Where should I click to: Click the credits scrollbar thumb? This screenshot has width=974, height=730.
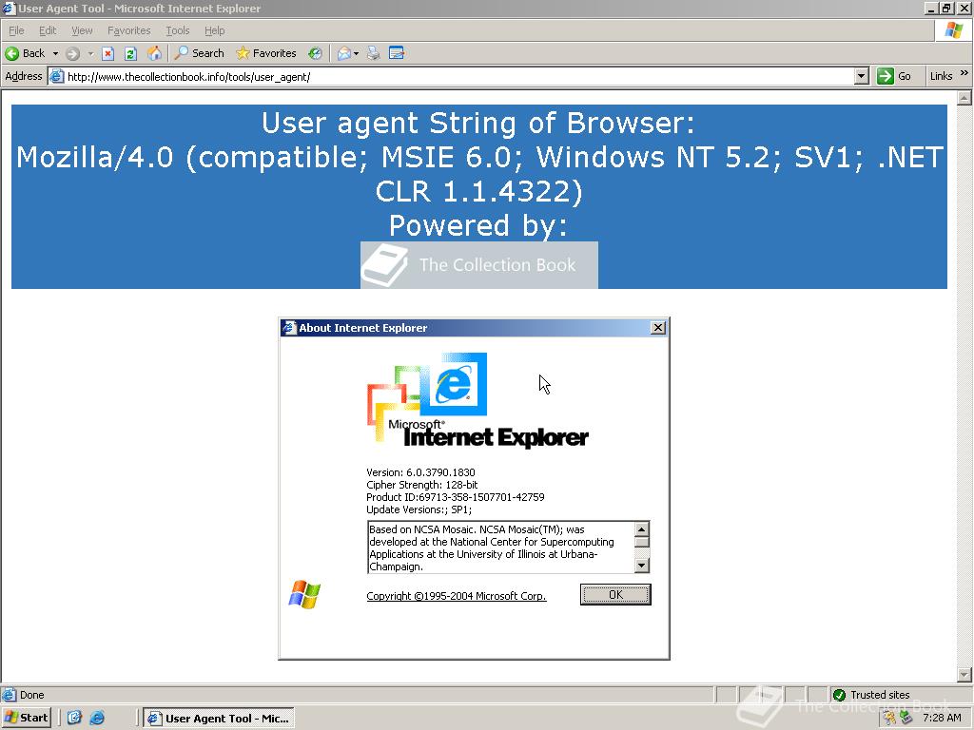click(x=642, y=542)
